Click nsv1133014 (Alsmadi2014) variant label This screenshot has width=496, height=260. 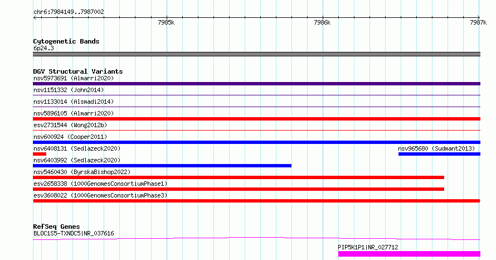tap(74, 102)
